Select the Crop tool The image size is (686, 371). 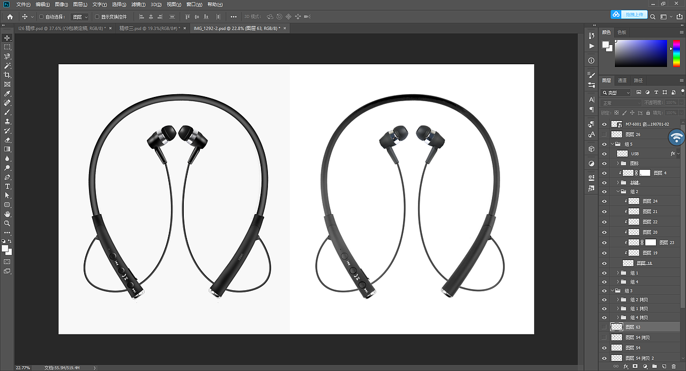click(x=8, y=75)
